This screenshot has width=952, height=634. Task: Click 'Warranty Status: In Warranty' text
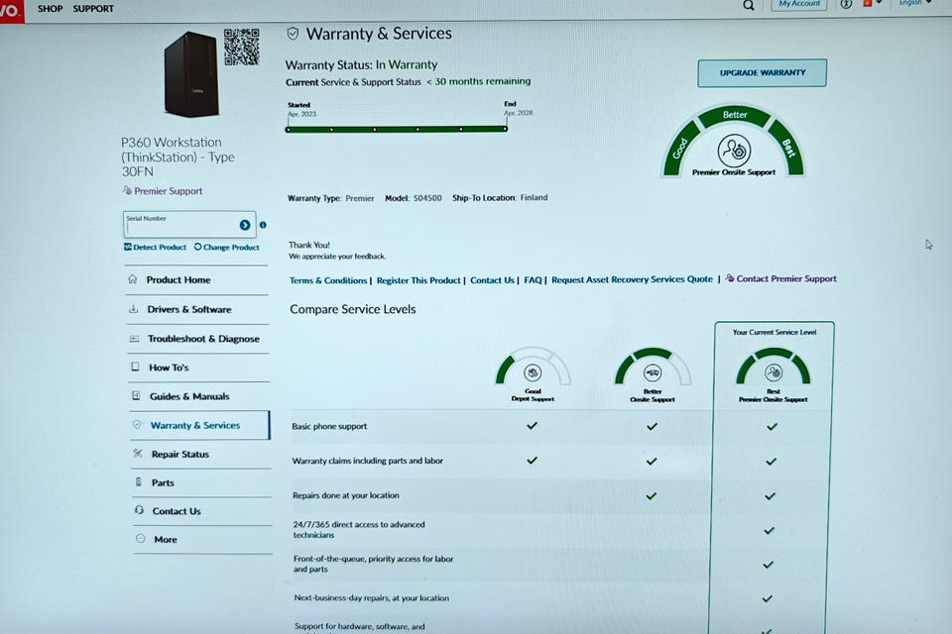point(361,64)
